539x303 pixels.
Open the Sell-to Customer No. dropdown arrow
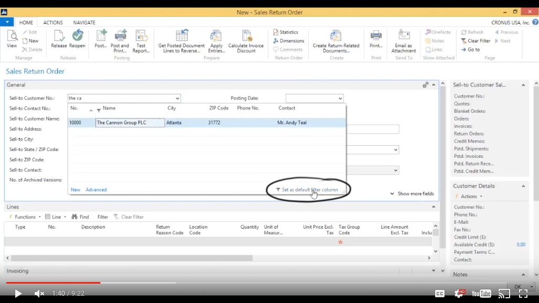pyautogui.click(x=177, y=98)
